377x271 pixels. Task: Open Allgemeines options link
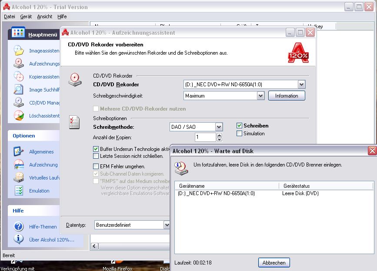(41, 152)
